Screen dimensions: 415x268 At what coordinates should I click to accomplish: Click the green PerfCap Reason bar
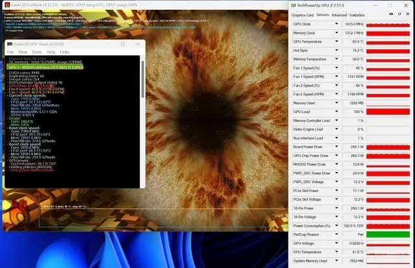point(388,234)
